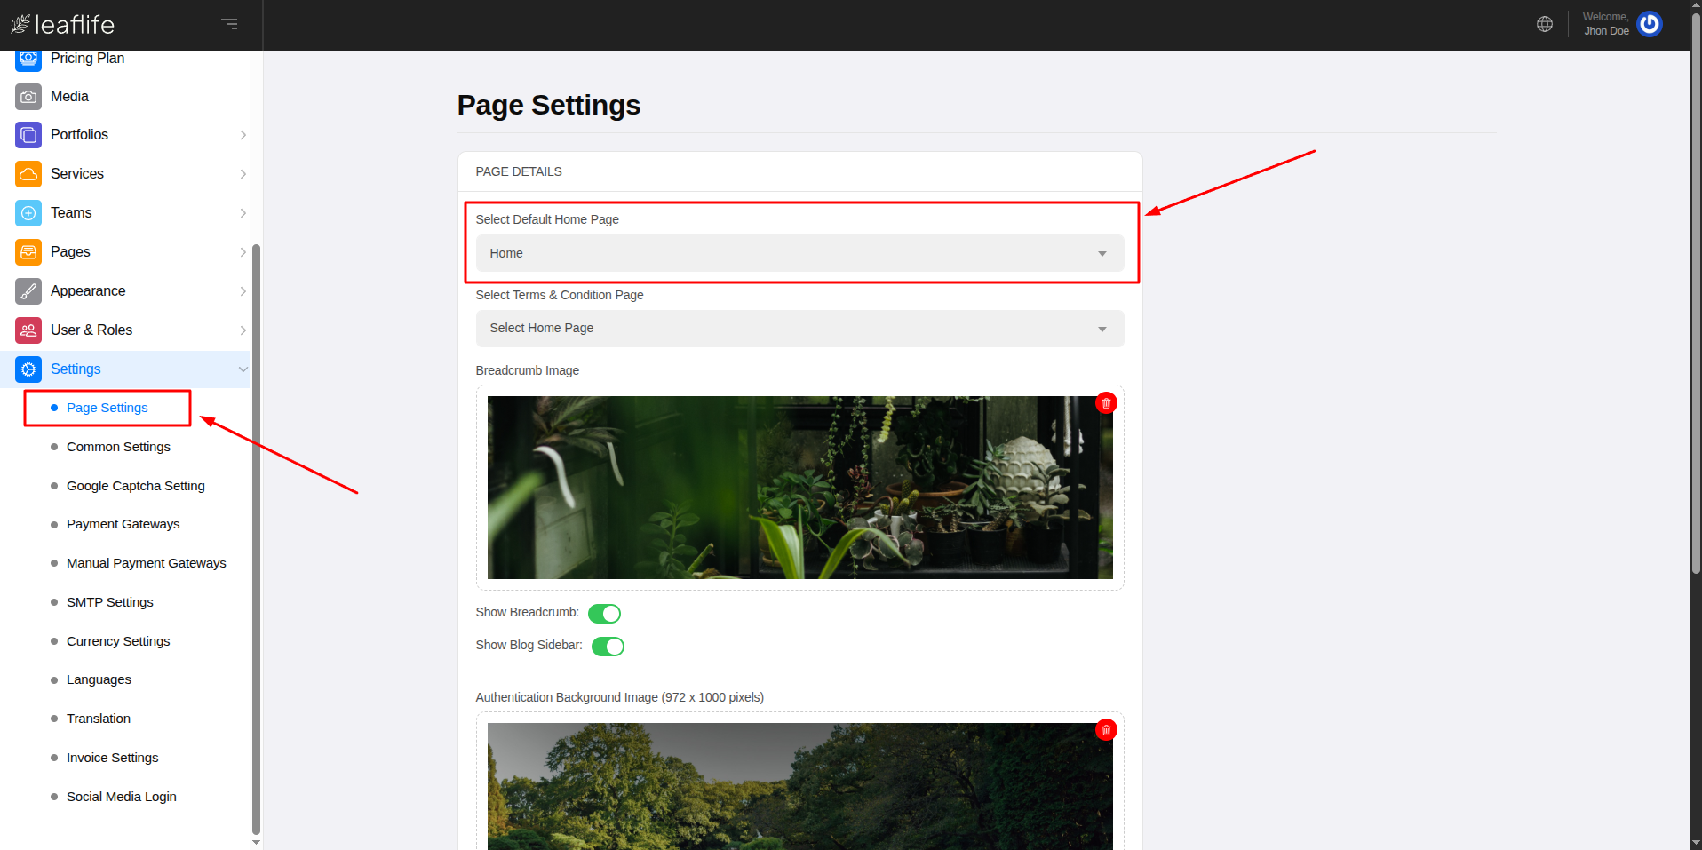Open Invoice Settings
The image size is (1702, 850).
coord(113,758)
